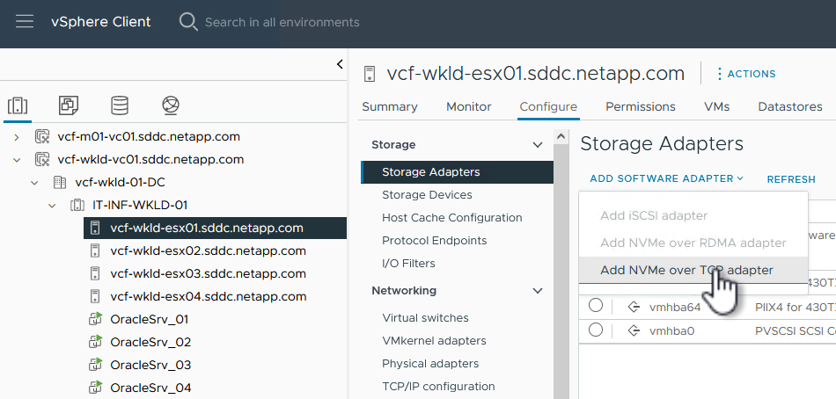Image resolution: width=836 pixels, height=399 pixels.
Task: Select the vmhba0 adapter radio button
Action: 596,330
